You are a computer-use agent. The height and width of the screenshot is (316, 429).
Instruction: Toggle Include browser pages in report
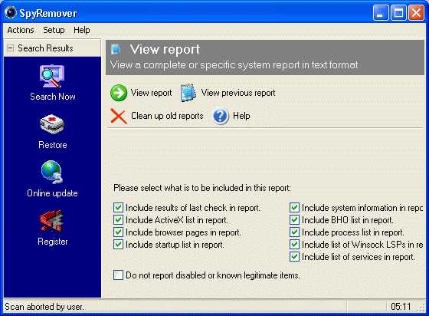point(118,232)
